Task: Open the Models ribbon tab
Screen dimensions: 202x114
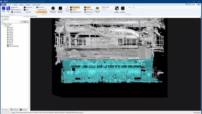Action: point(28,5)
